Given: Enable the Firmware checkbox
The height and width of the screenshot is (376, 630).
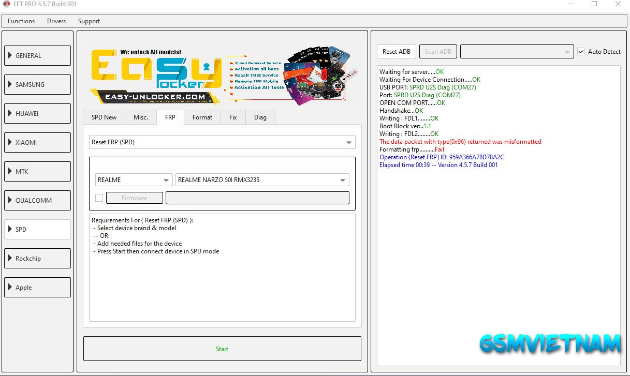Looking at the screenshot, I should coord(99,198).
